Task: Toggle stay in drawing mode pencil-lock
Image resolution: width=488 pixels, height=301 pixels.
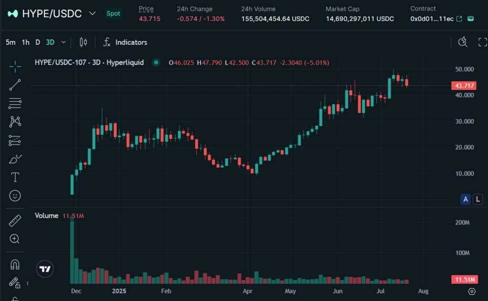Action: 15,282
